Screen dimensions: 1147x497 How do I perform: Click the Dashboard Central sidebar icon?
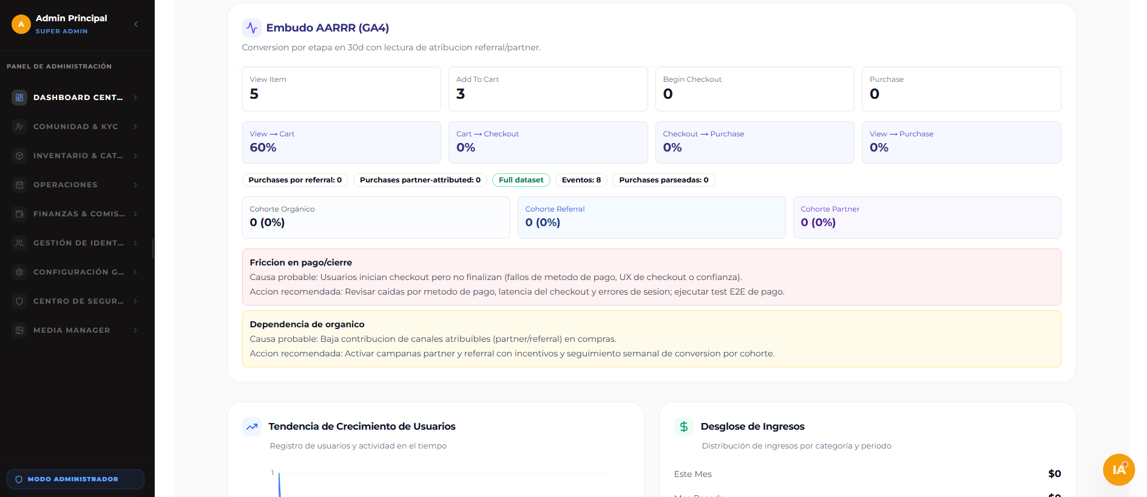coord(19,98)
